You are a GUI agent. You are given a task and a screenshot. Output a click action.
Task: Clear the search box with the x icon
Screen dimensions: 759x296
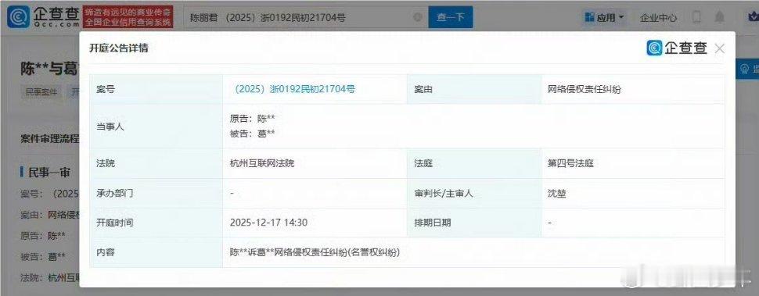click(417, 17)
